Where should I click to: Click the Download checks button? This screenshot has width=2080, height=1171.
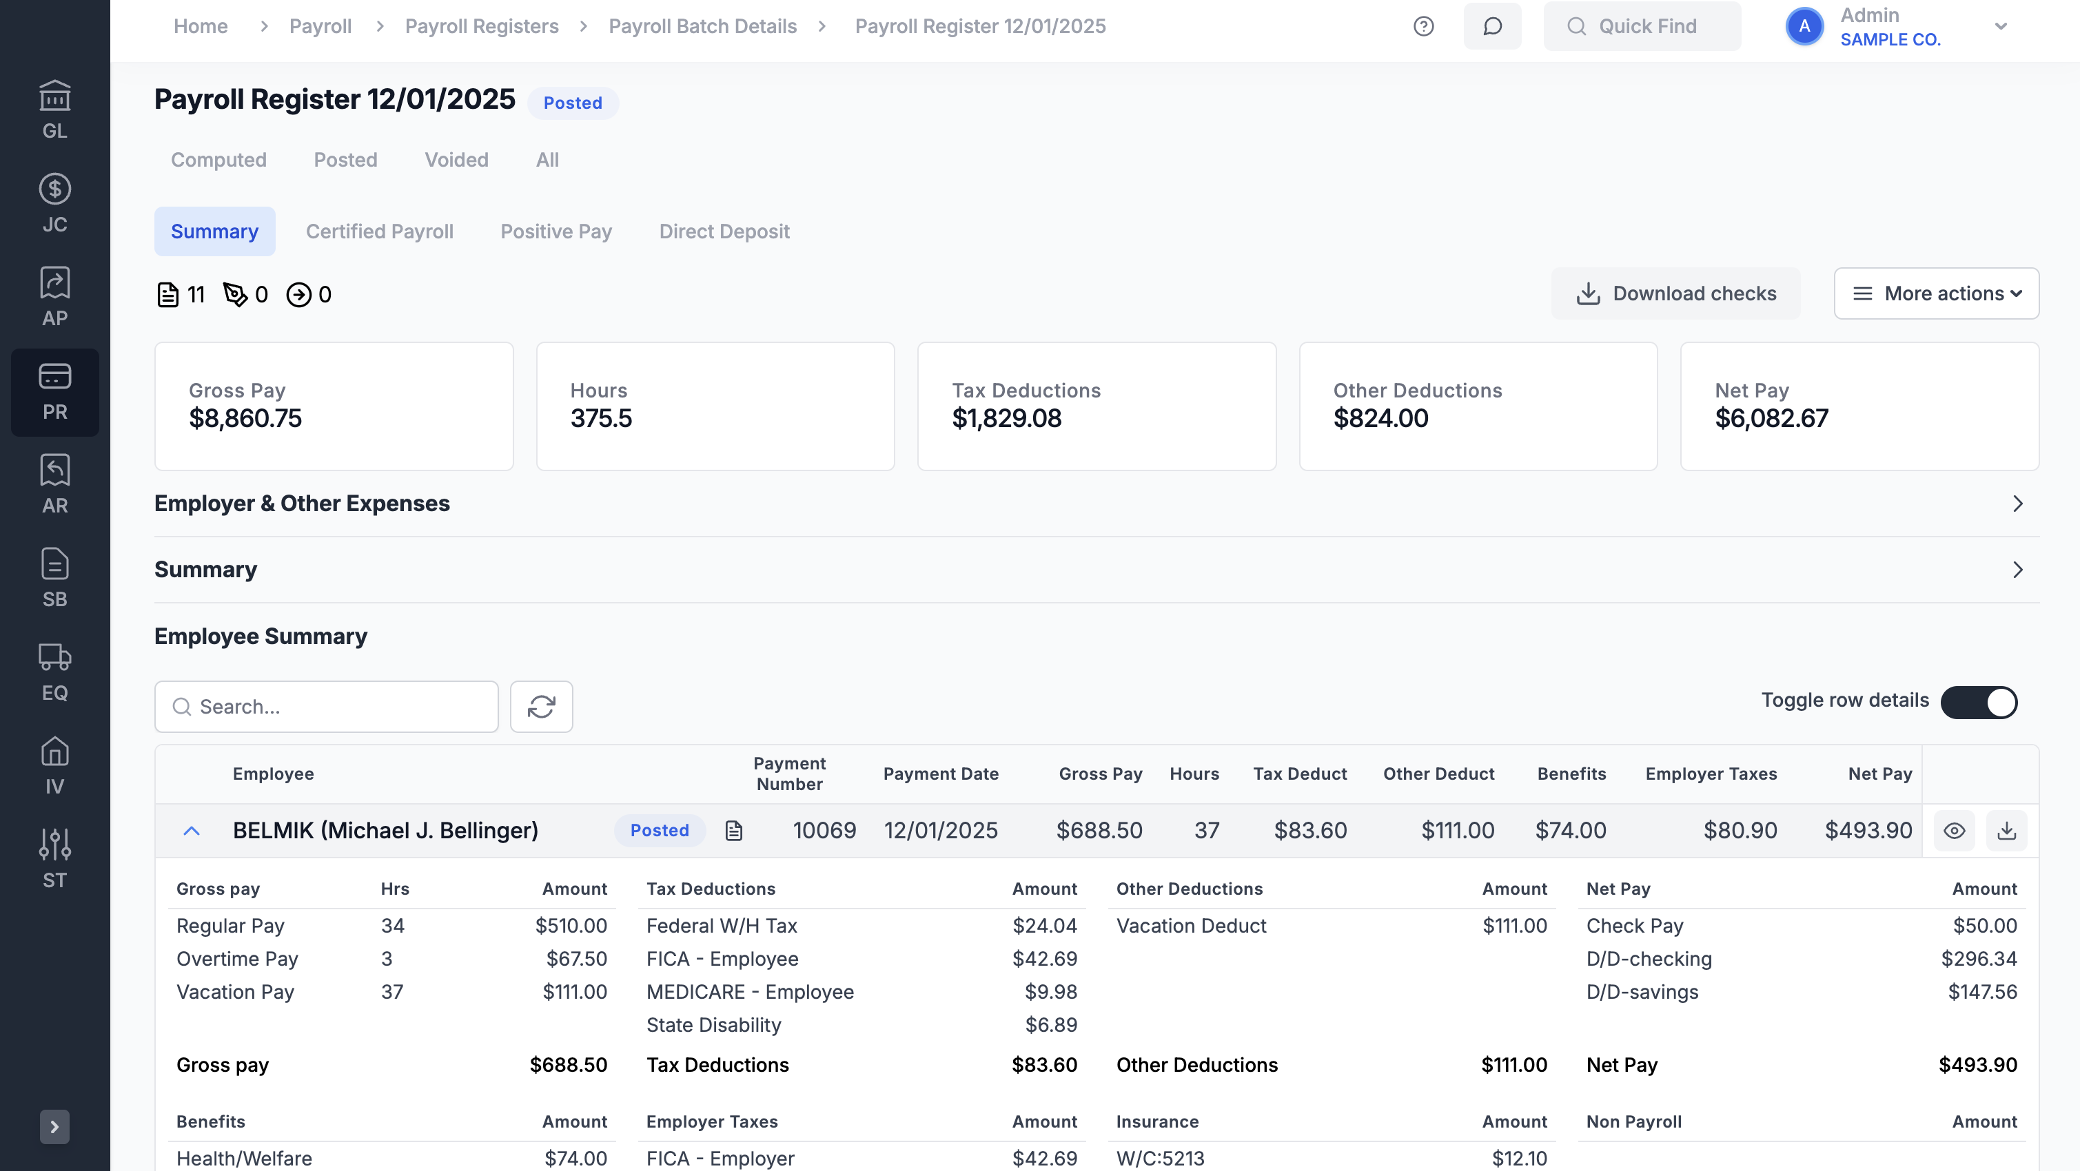(x=1675, y=293)
